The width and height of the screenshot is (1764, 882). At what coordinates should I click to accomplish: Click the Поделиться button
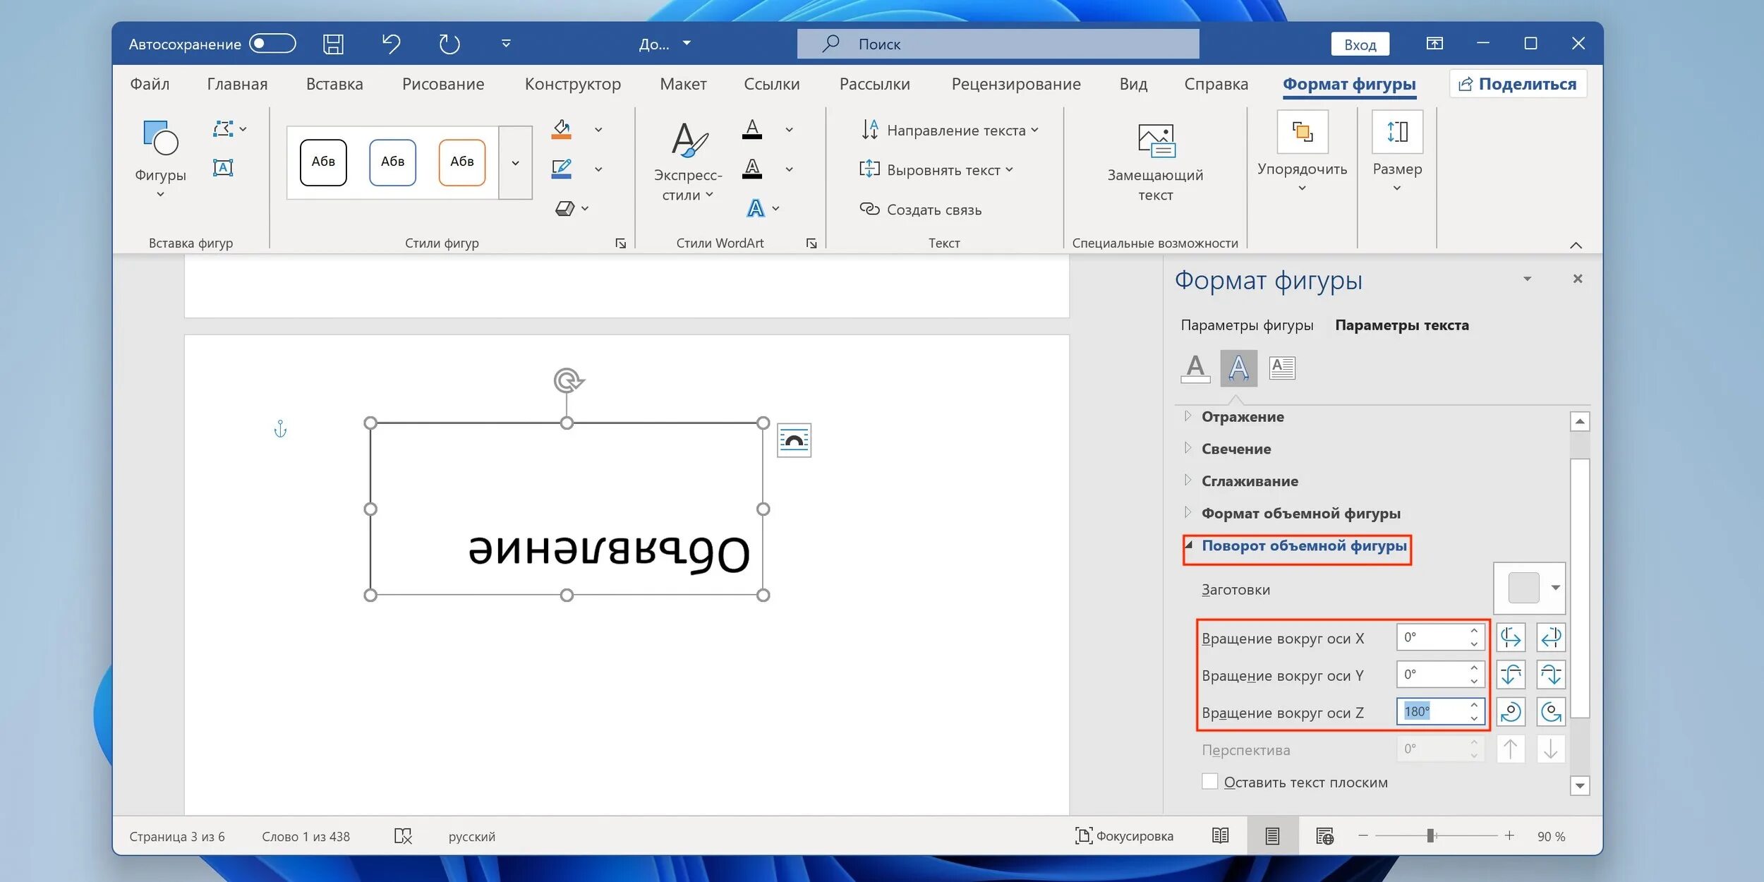pyautogui.click(x=1517, y=84)
